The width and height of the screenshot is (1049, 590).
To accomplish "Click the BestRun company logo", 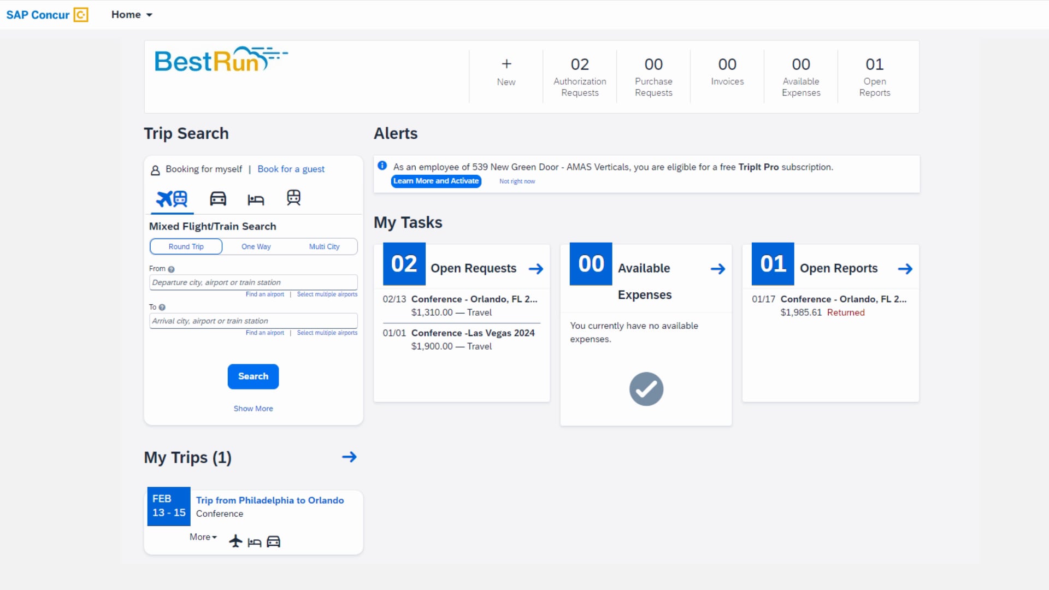I will [x=221, y=60].
